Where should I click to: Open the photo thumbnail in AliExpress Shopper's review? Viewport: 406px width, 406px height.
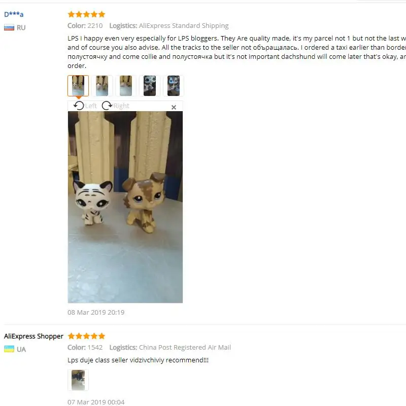[78, 380]
